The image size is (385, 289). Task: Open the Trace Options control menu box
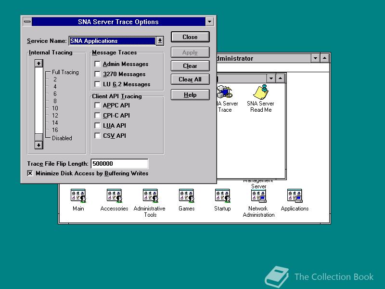[27, 22]
